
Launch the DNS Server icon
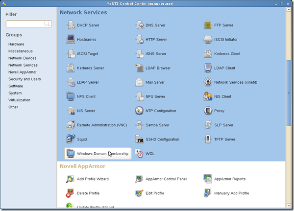click(139, 25)
